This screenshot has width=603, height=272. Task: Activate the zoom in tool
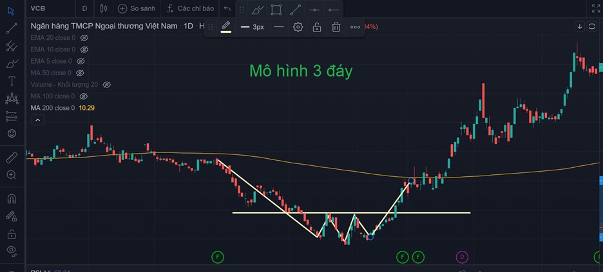[12, 175]
